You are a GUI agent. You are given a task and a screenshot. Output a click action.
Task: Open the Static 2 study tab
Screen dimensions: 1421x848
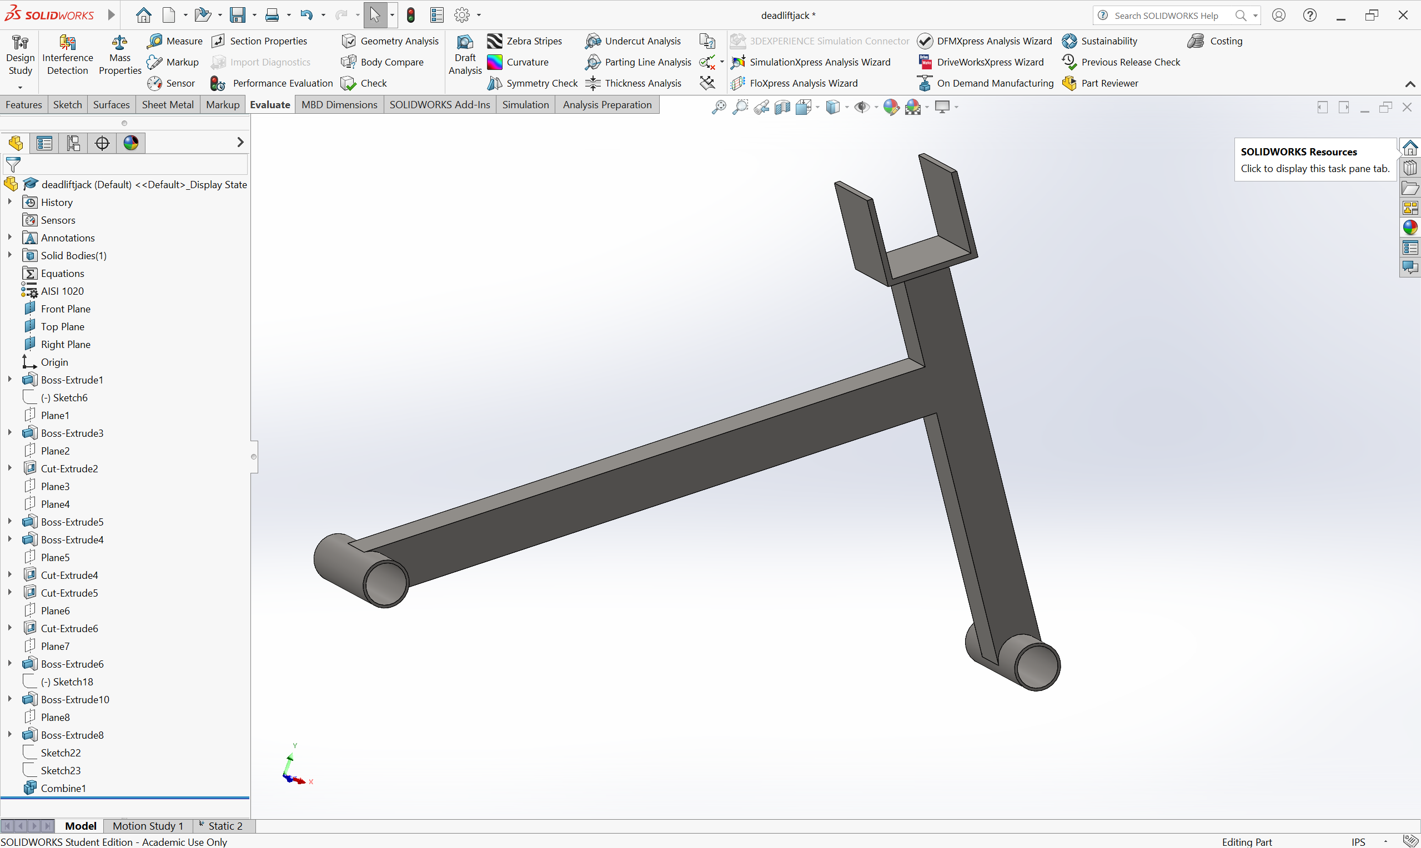[224, 826]
